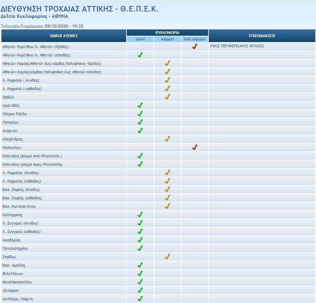
Task: Click yellow checkmark in Σταδίου row
Action: 167,257
